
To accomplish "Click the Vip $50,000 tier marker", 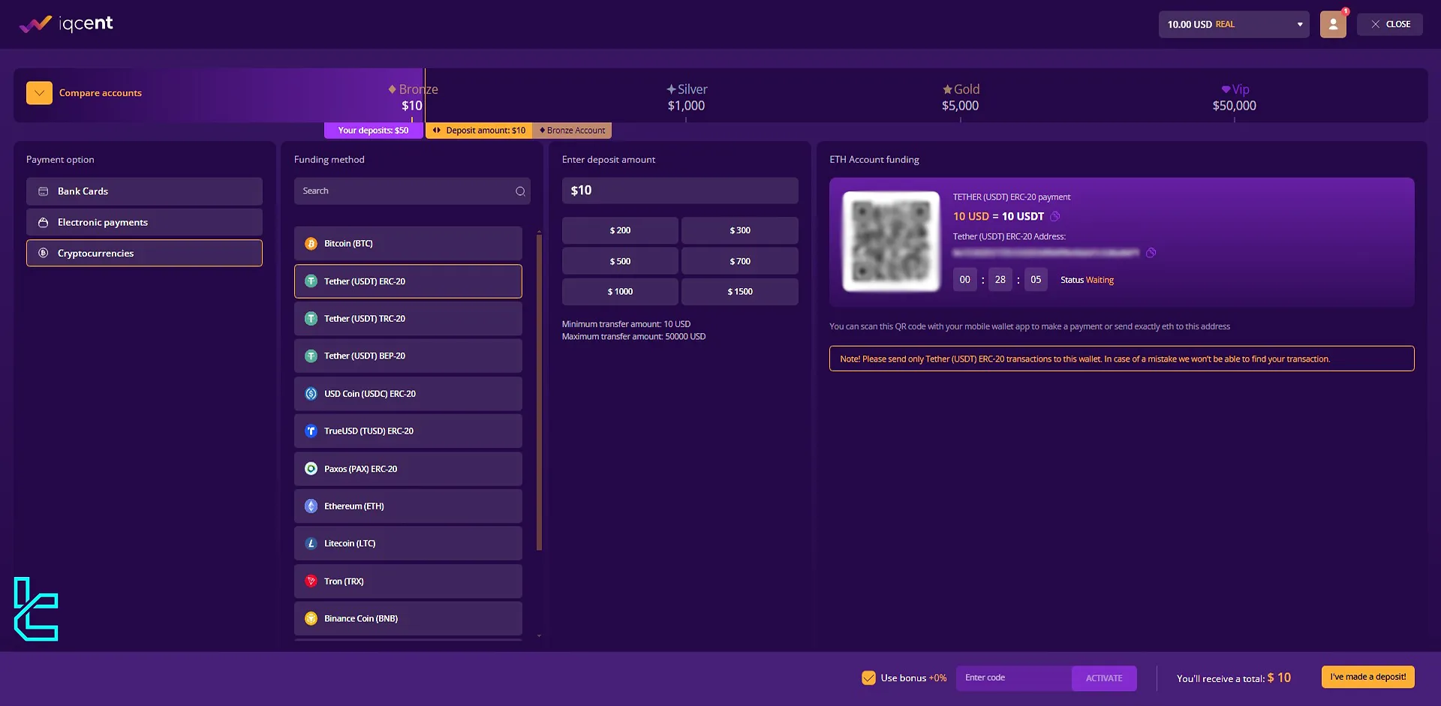I will 1235,98.
